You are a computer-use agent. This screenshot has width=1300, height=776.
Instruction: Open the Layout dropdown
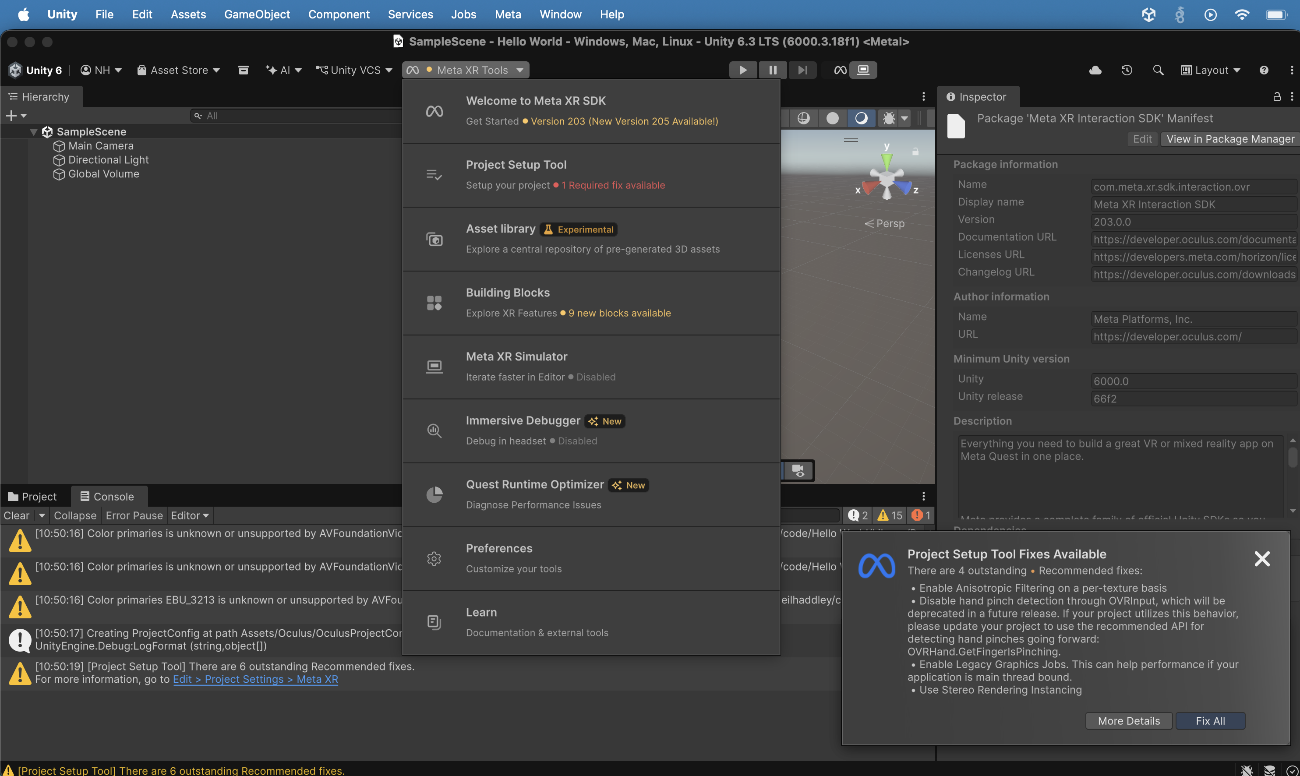point(1210,70)
